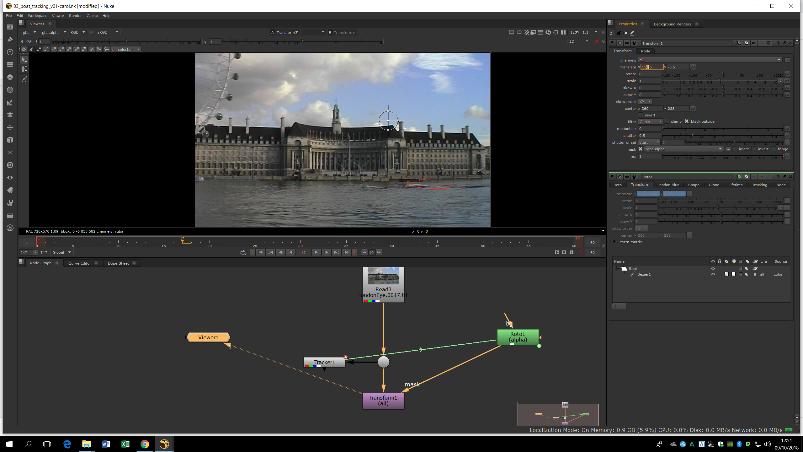Click the Play forward button
The image size is (803, 452).
point(316,252)
